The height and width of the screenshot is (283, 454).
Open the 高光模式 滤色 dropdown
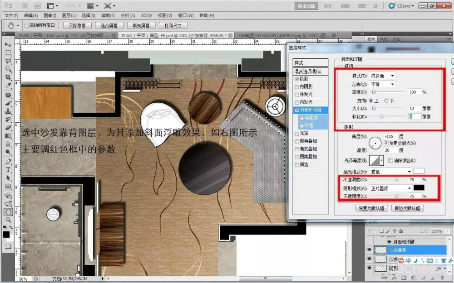(x=390, y=172)
